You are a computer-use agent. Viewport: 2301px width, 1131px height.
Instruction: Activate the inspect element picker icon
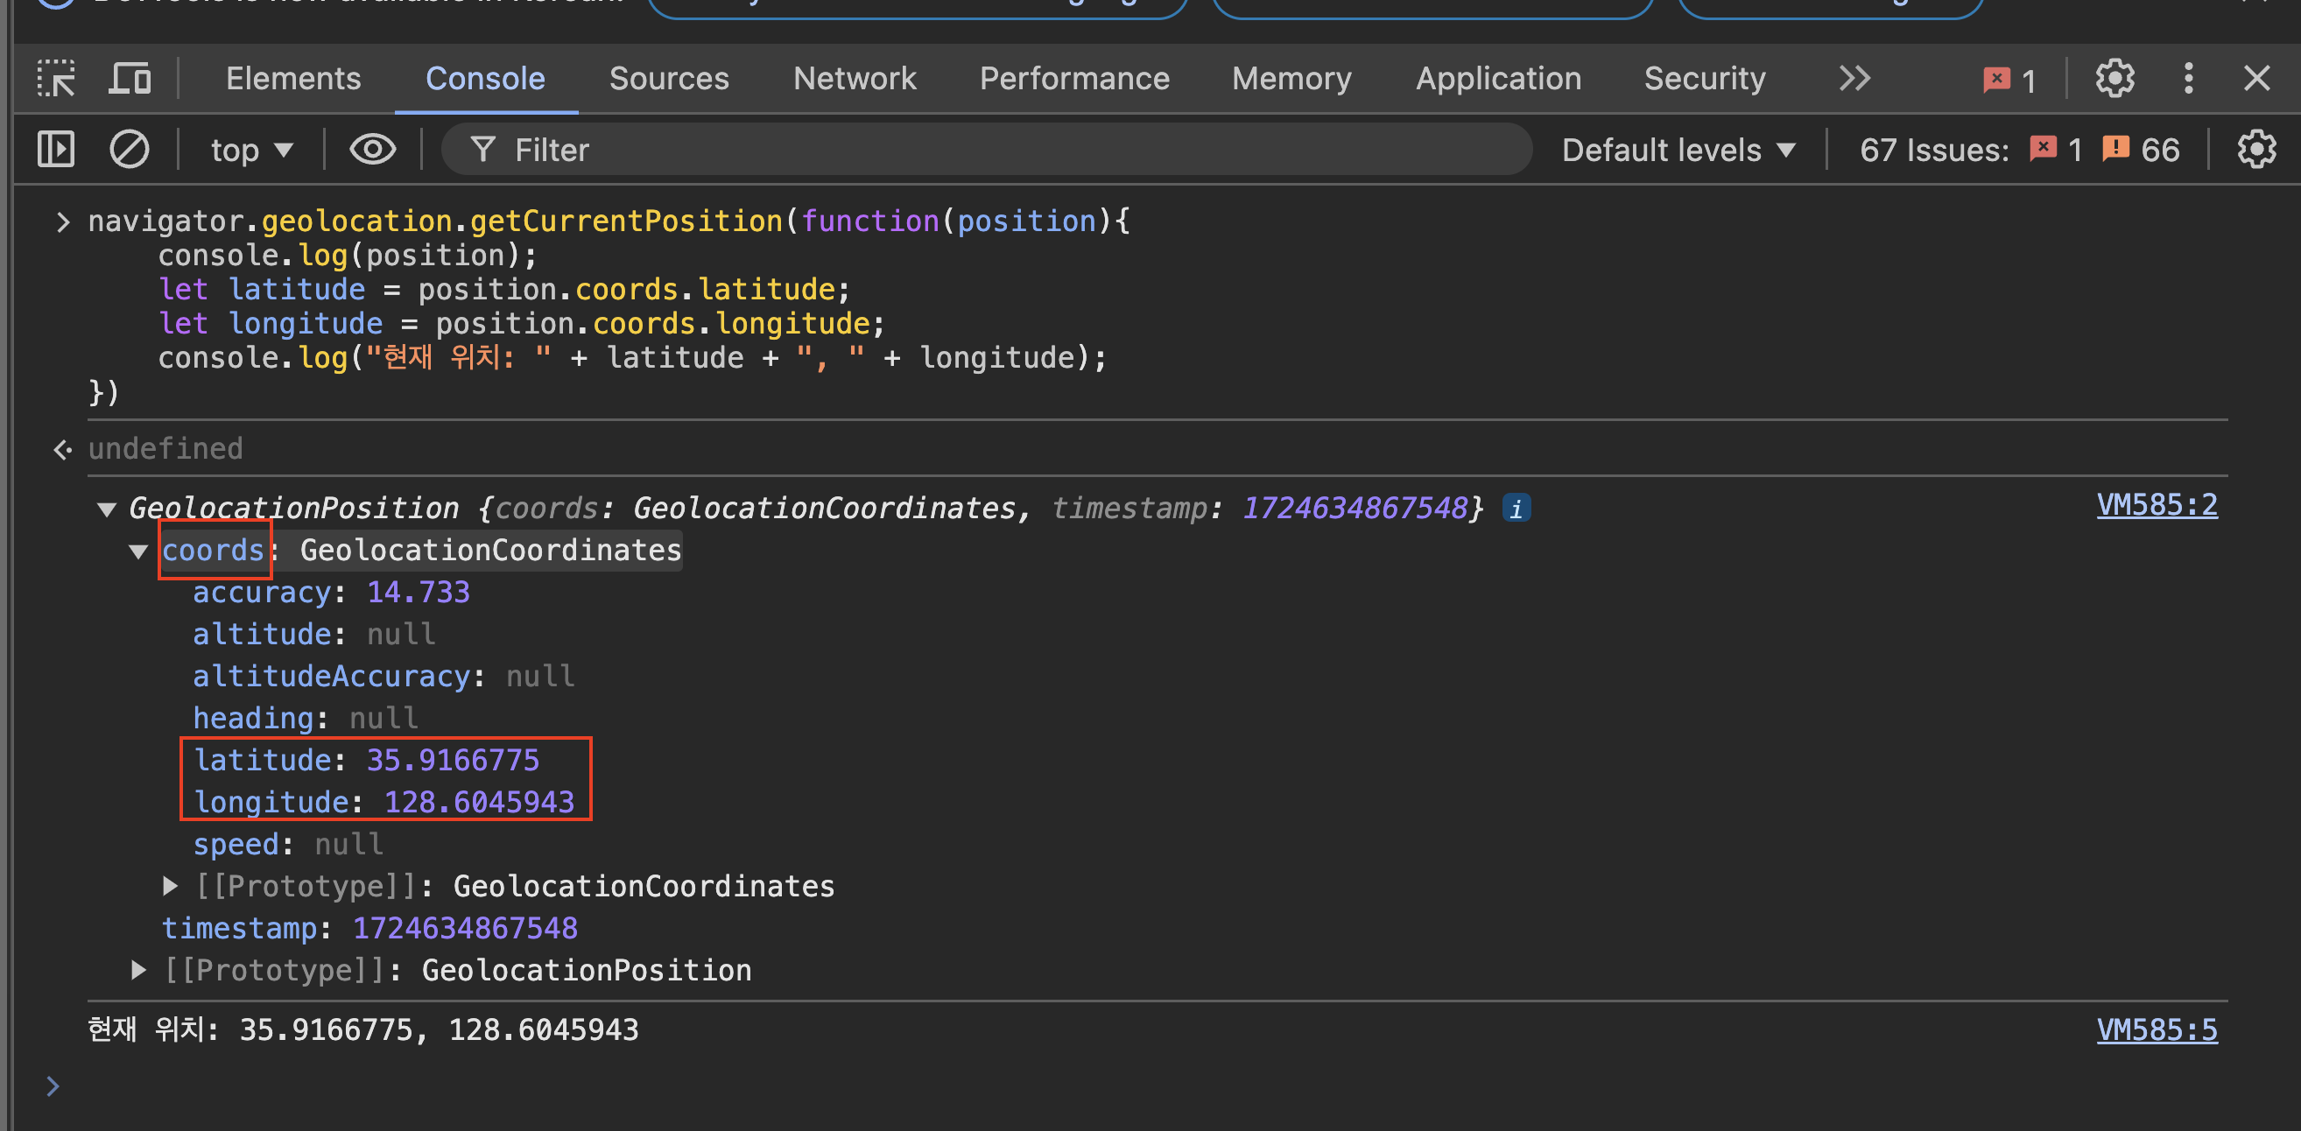pos(56,79)
